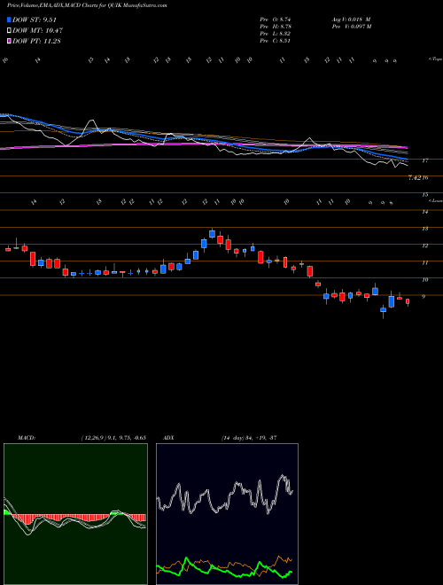
Task: Click the MACD parameters '(12,26,9) 9.1, 9.73, -0.63'
Action: [113, 437]
